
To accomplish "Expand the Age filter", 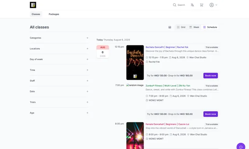I will pyautogui.click(x=59, y=113).
